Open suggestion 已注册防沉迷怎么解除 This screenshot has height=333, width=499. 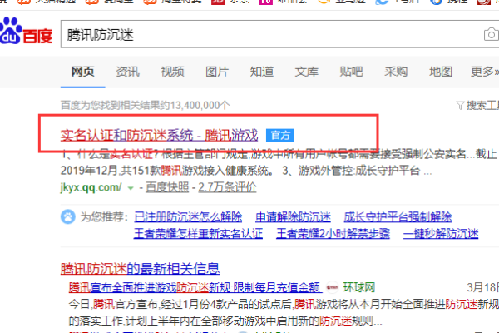click(188, 217)
